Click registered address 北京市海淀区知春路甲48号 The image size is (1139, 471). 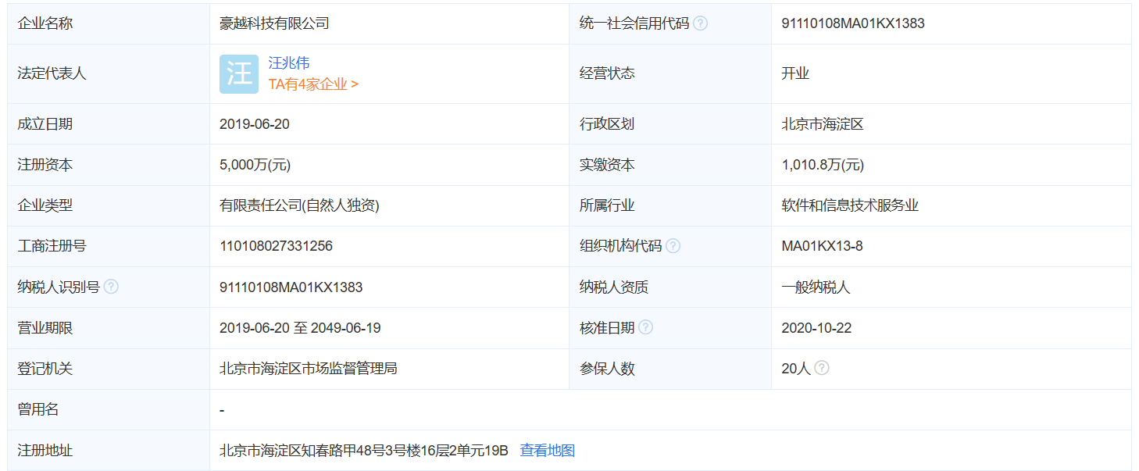point(364,451)
